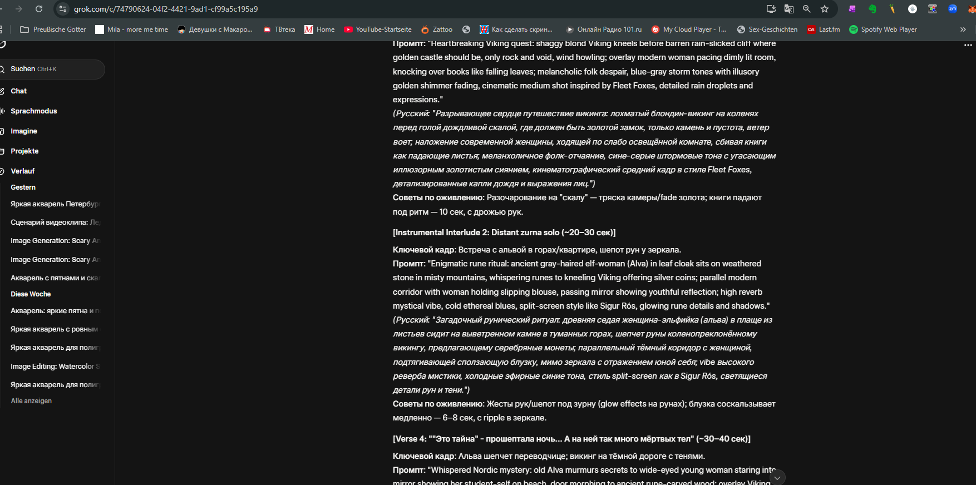The image size is (976, 485).
Task: Expand the Preußische Gotter bookmark folder
Action: (53, 29)
